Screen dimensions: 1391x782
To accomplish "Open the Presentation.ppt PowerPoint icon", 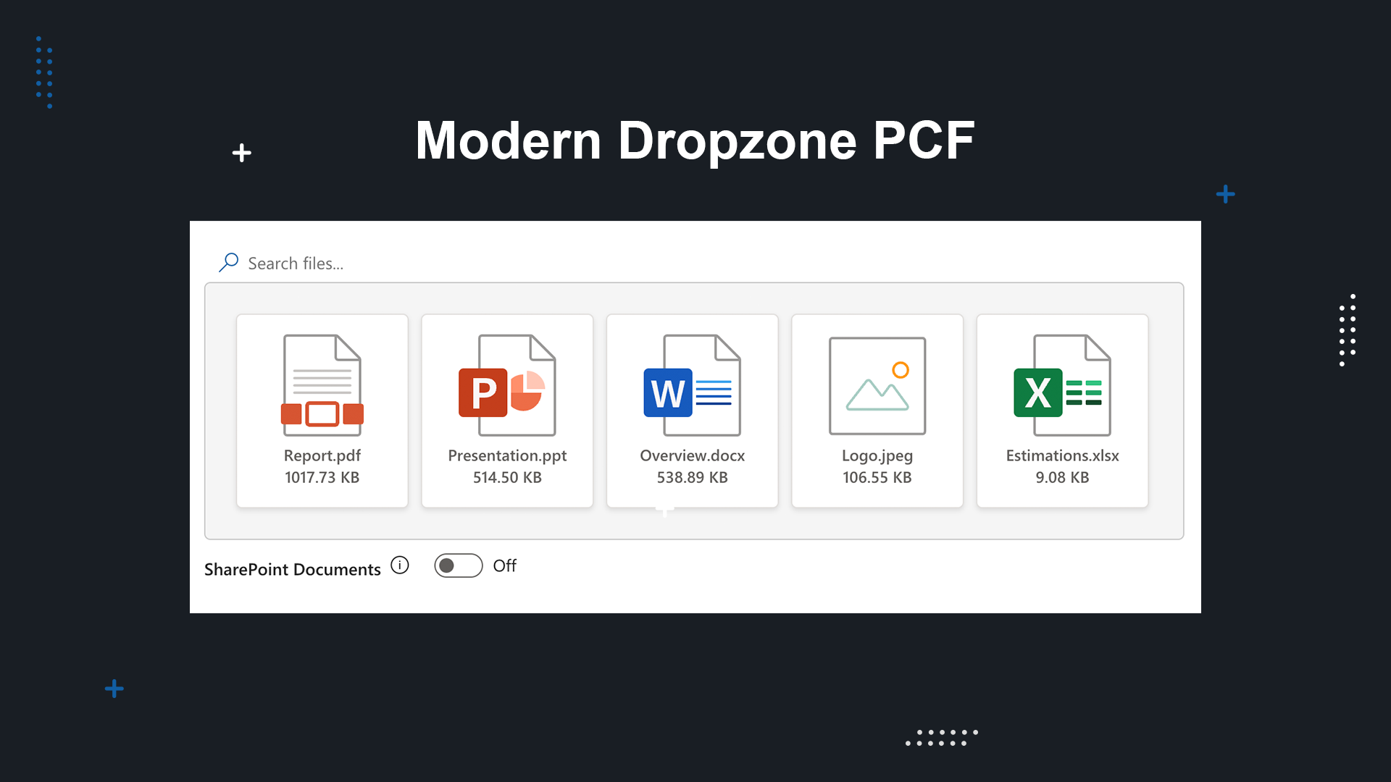I will coord(507,385).
